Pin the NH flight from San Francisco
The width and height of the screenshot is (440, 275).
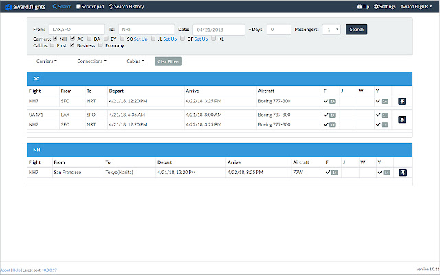point(401,172)
